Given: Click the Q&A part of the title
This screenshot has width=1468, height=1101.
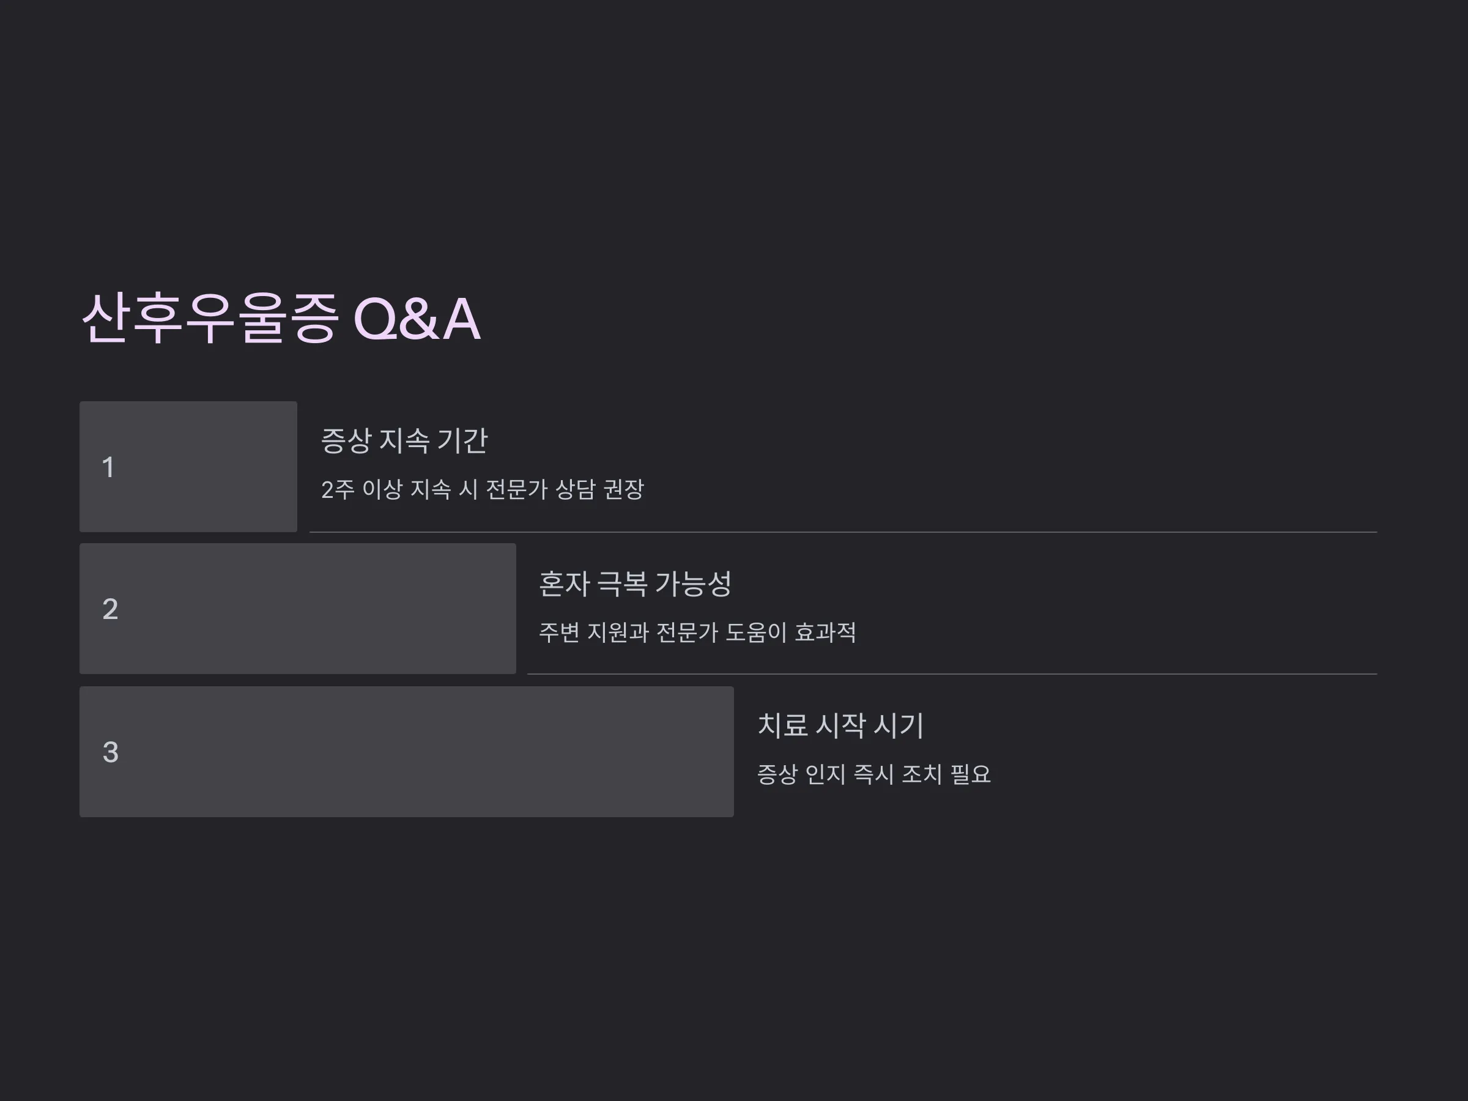Looking at the screenshot, I should (417, 319).
